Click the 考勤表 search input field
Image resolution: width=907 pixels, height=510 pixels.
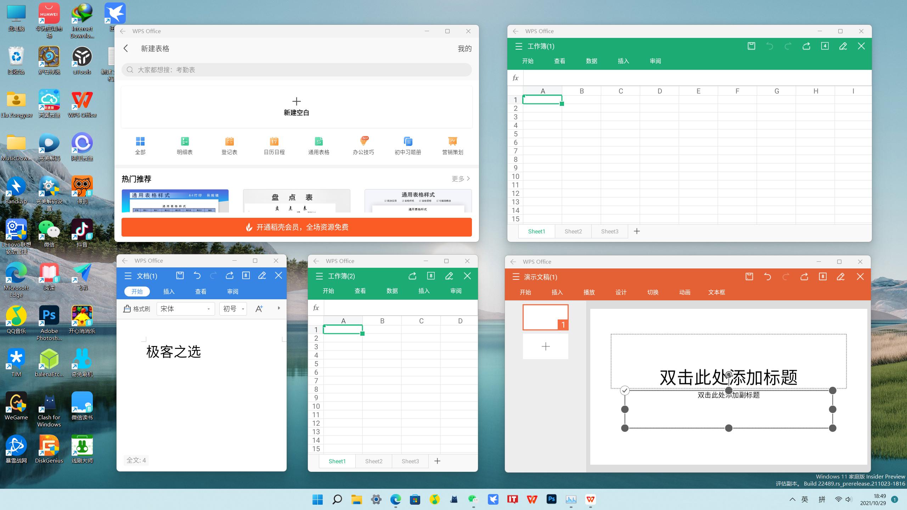pos(297,69)
